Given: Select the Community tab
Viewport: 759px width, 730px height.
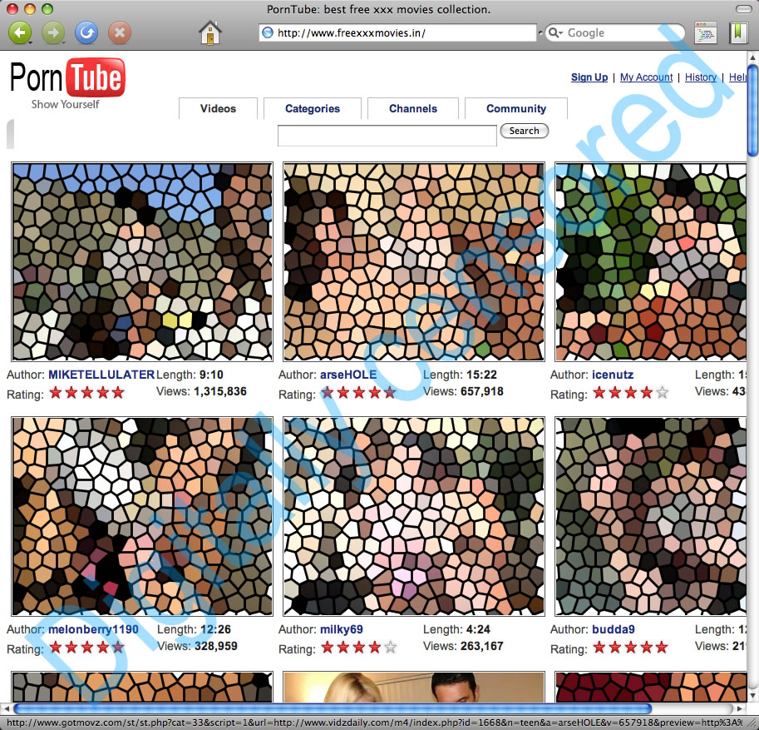Looking at the screenshot, I should coord(516,108).
